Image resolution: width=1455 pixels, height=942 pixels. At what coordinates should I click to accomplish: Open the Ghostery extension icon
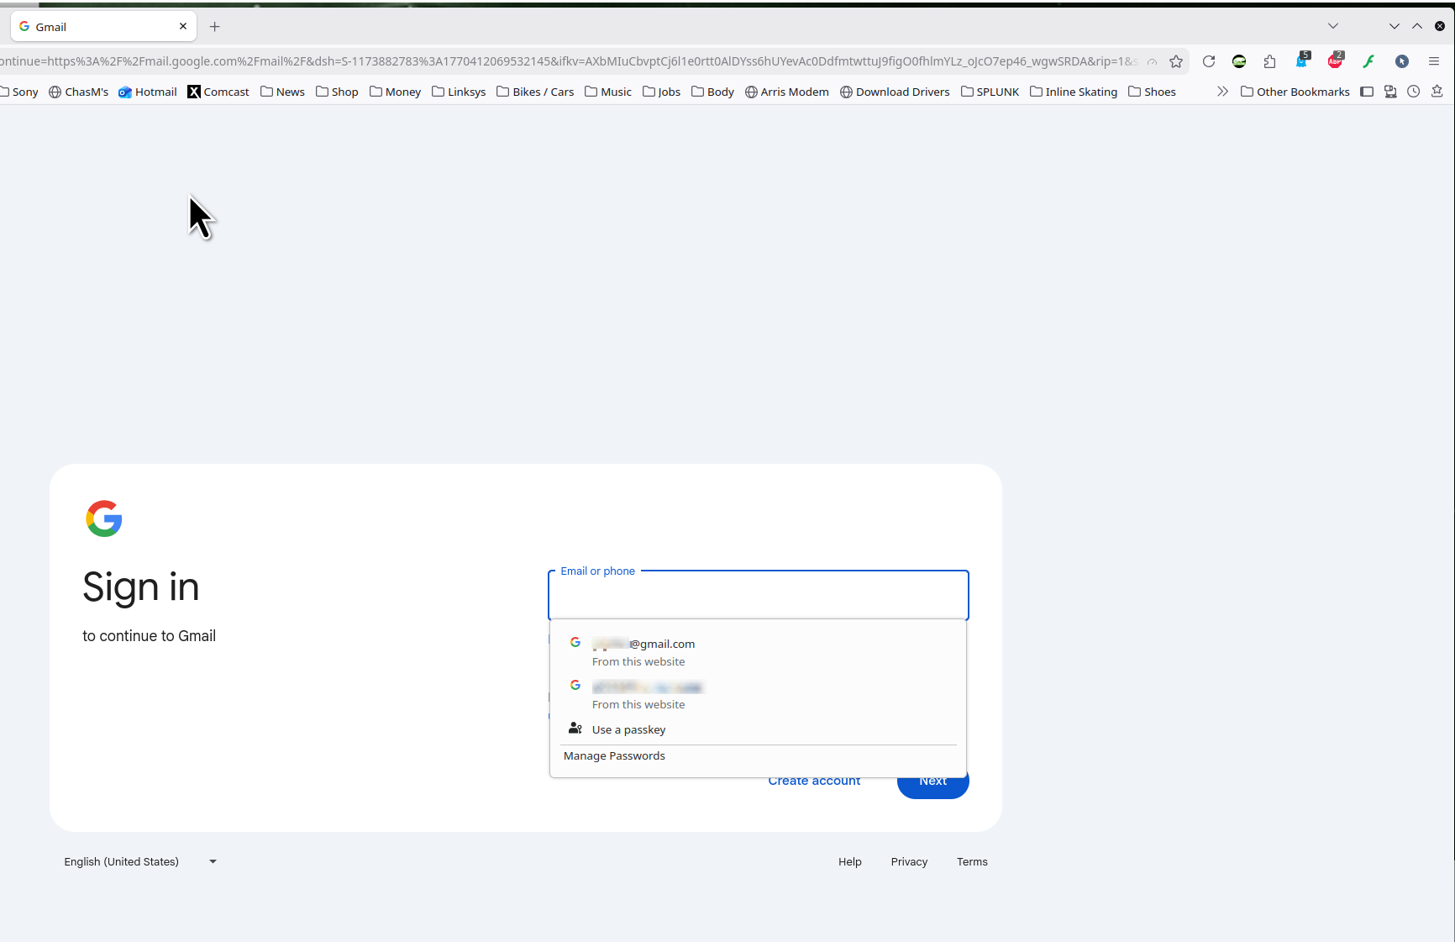[x=1302, y=61]
